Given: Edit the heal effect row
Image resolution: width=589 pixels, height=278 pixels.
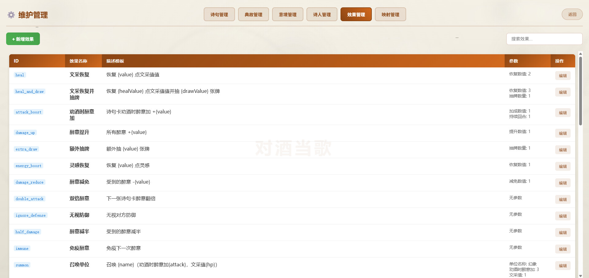Looking at the screenshot, I should 563,76.
